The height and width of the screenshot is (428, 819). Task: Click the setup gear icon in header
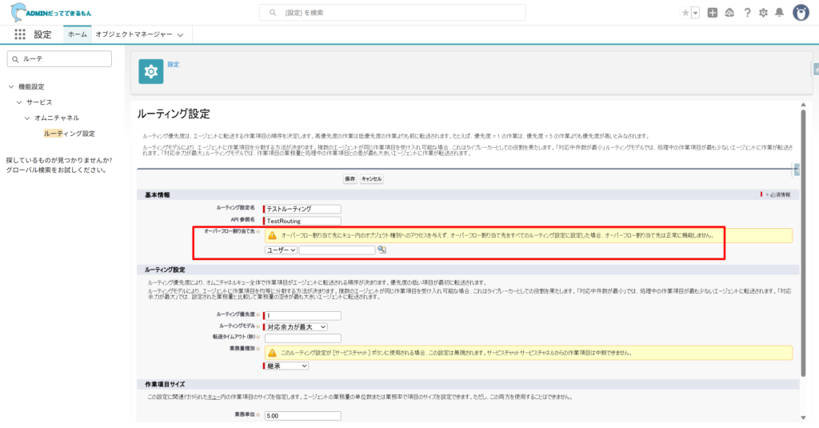tap(763, 13)
